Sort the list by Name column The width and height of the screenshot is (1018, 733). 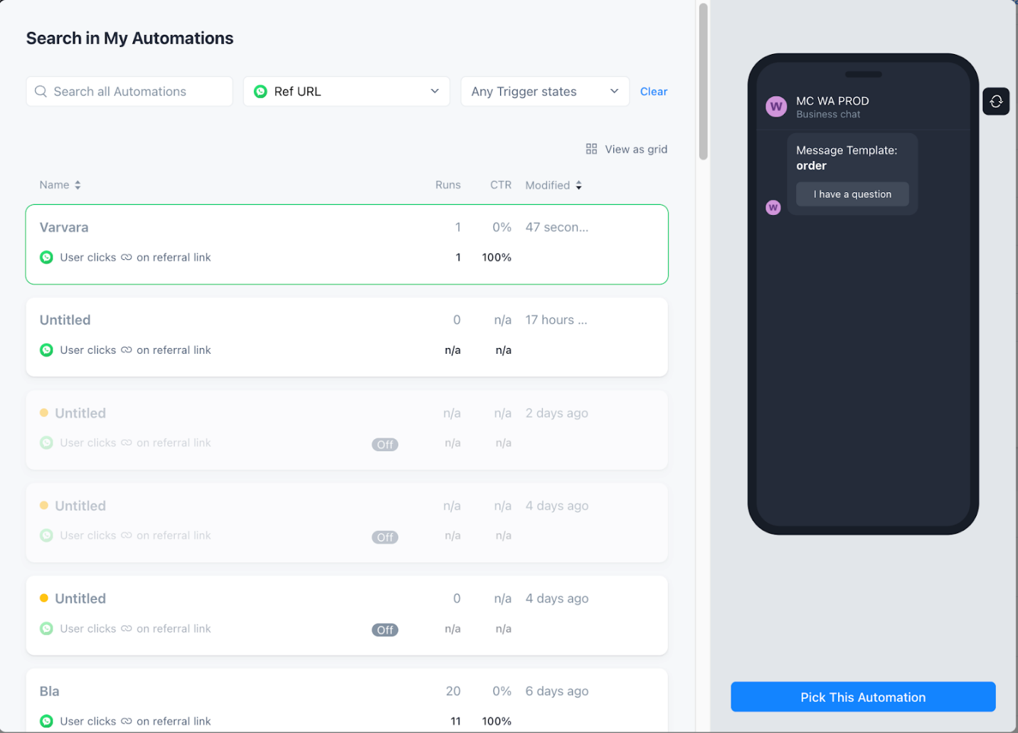(x=60, y=185)
